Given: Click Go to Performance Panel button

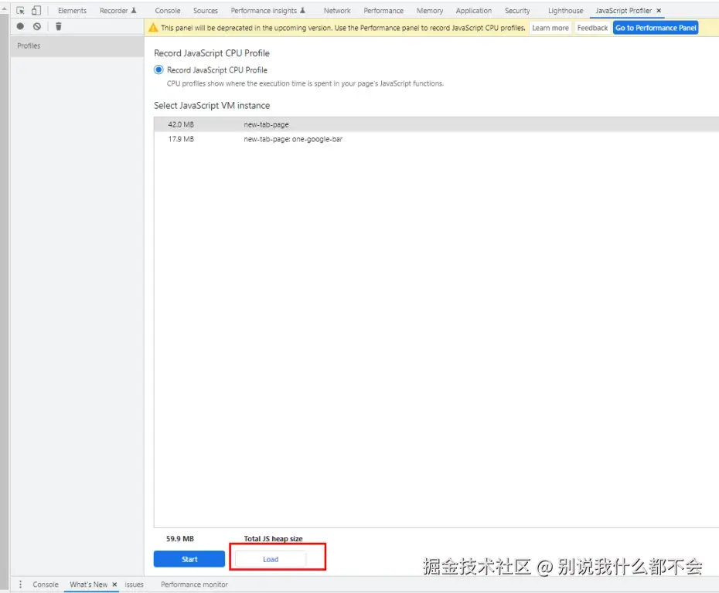Looking at the screenshot, I should [x=656, y=28].
